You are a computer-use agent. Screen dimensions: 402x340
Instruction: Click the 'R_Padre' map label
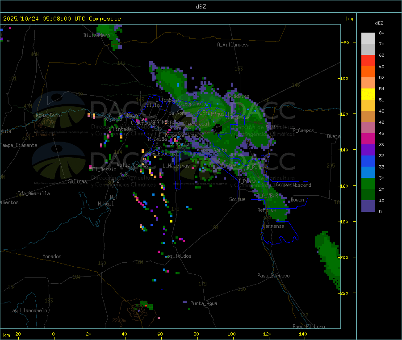(256, 168)
